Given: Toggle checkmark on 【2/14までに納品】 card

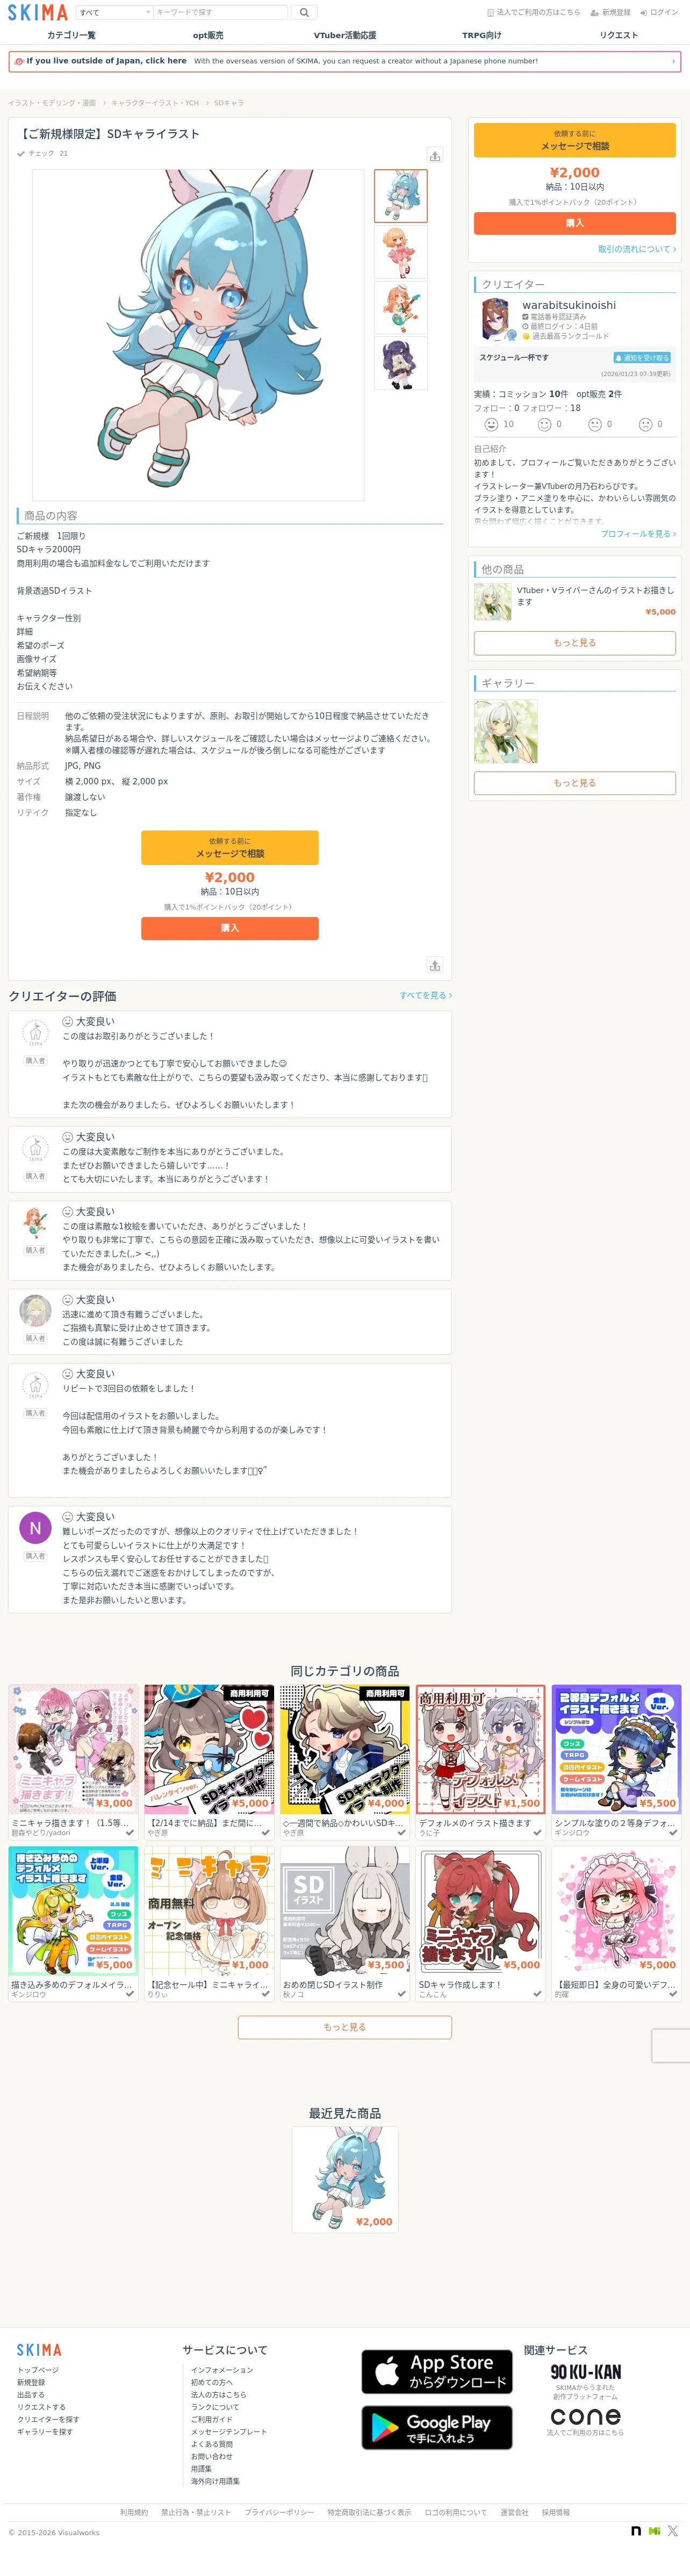Looking at the screenshot, I should click(266, 1833).
